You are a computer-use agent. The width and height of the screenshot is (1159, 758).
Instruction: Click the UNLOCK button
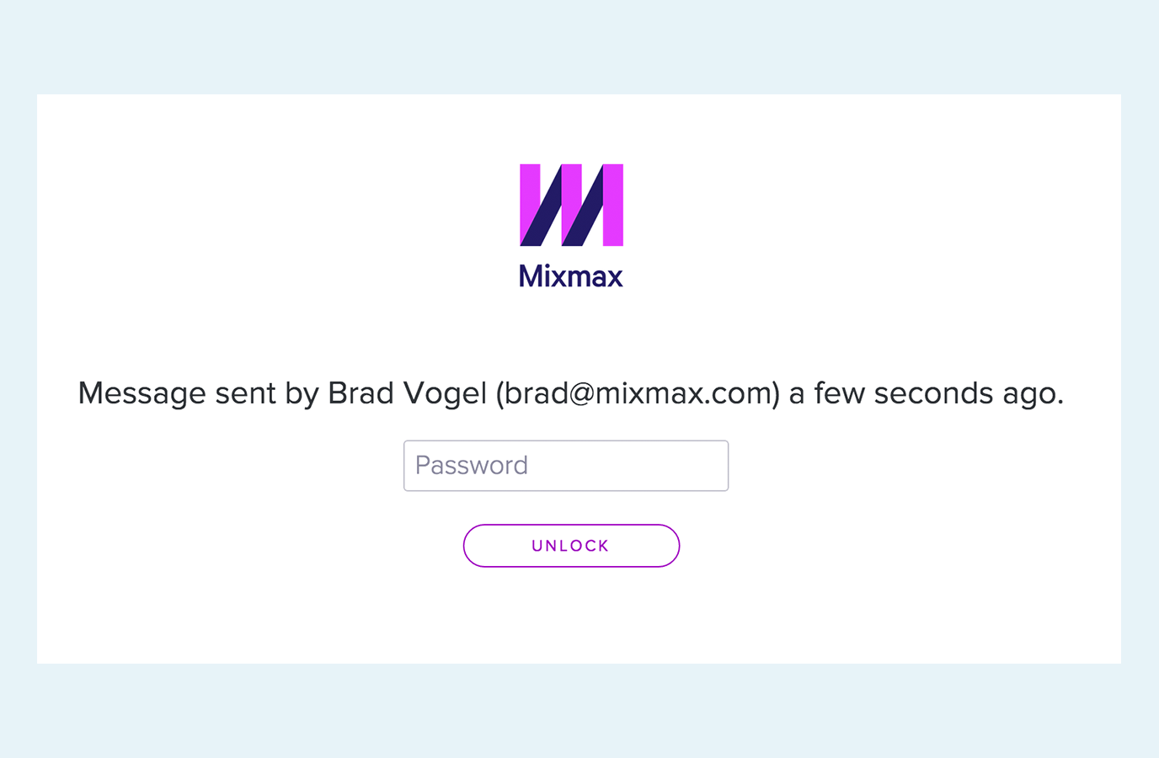click(571, 546)
